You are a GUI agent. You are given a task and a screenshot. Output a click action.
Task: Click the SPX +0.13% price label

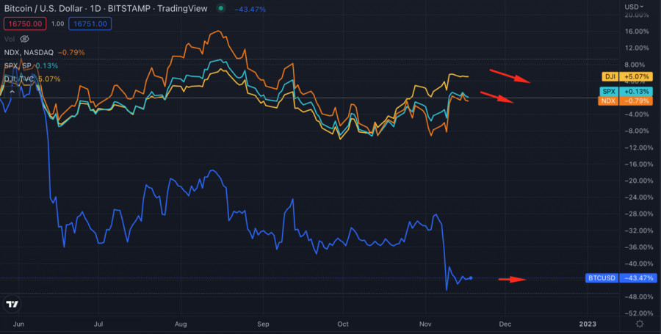click(x=626, y=92)
